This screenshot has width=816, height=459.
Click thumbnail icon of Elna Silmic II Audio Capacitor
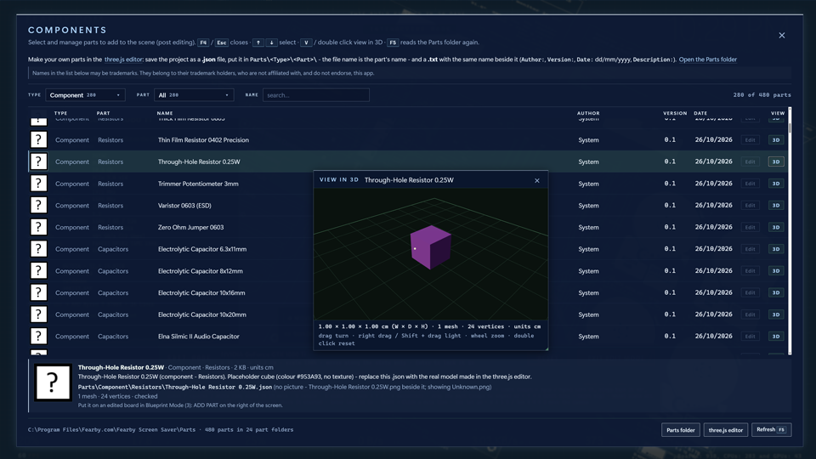38,337
